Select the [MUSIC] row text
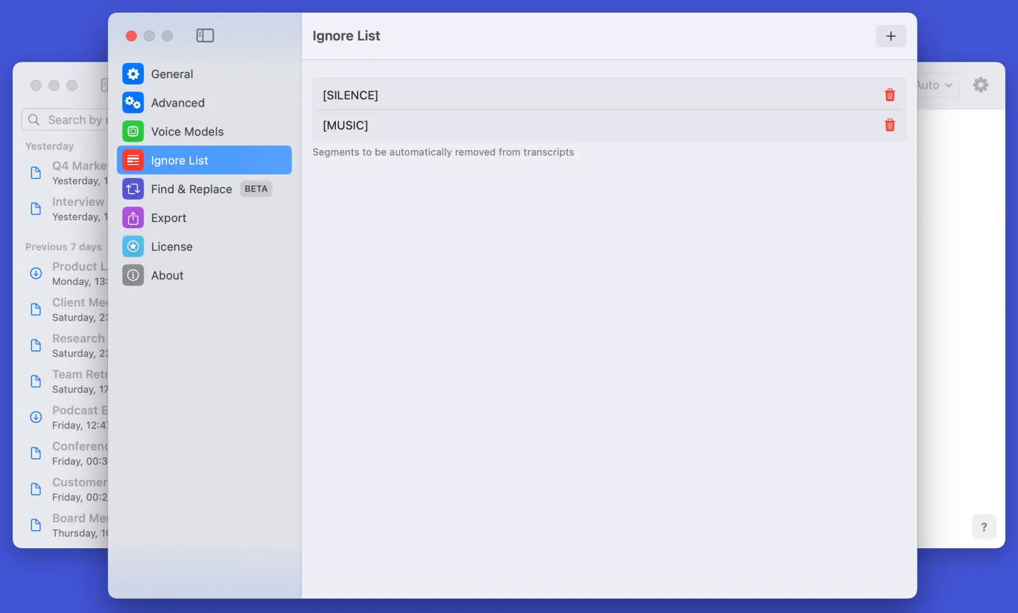Screen dimensions: 1018x613 pos(345,125)
